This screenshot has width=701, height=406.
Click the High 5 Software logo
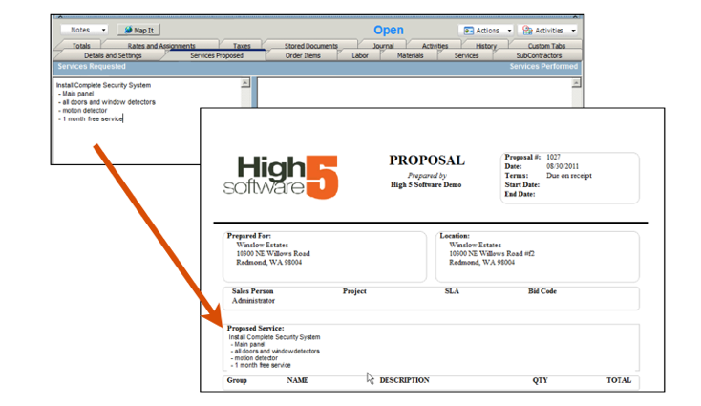tap(281, 177)
